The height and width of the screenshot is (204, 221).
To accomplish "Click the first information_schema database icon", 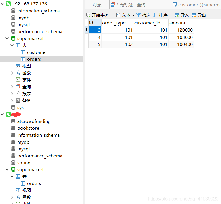I will coord(13,11).
